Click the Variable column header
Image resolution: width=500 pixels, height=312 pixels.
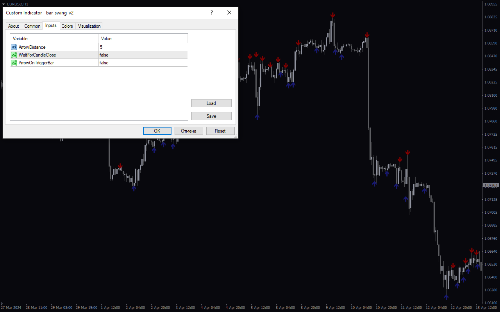pyautogui.click(x=54, y=39)
